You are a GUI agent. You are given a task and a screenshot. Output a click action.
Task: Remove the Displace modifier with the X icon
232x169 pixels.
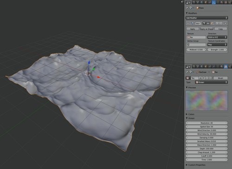click(x=226, y=23)
